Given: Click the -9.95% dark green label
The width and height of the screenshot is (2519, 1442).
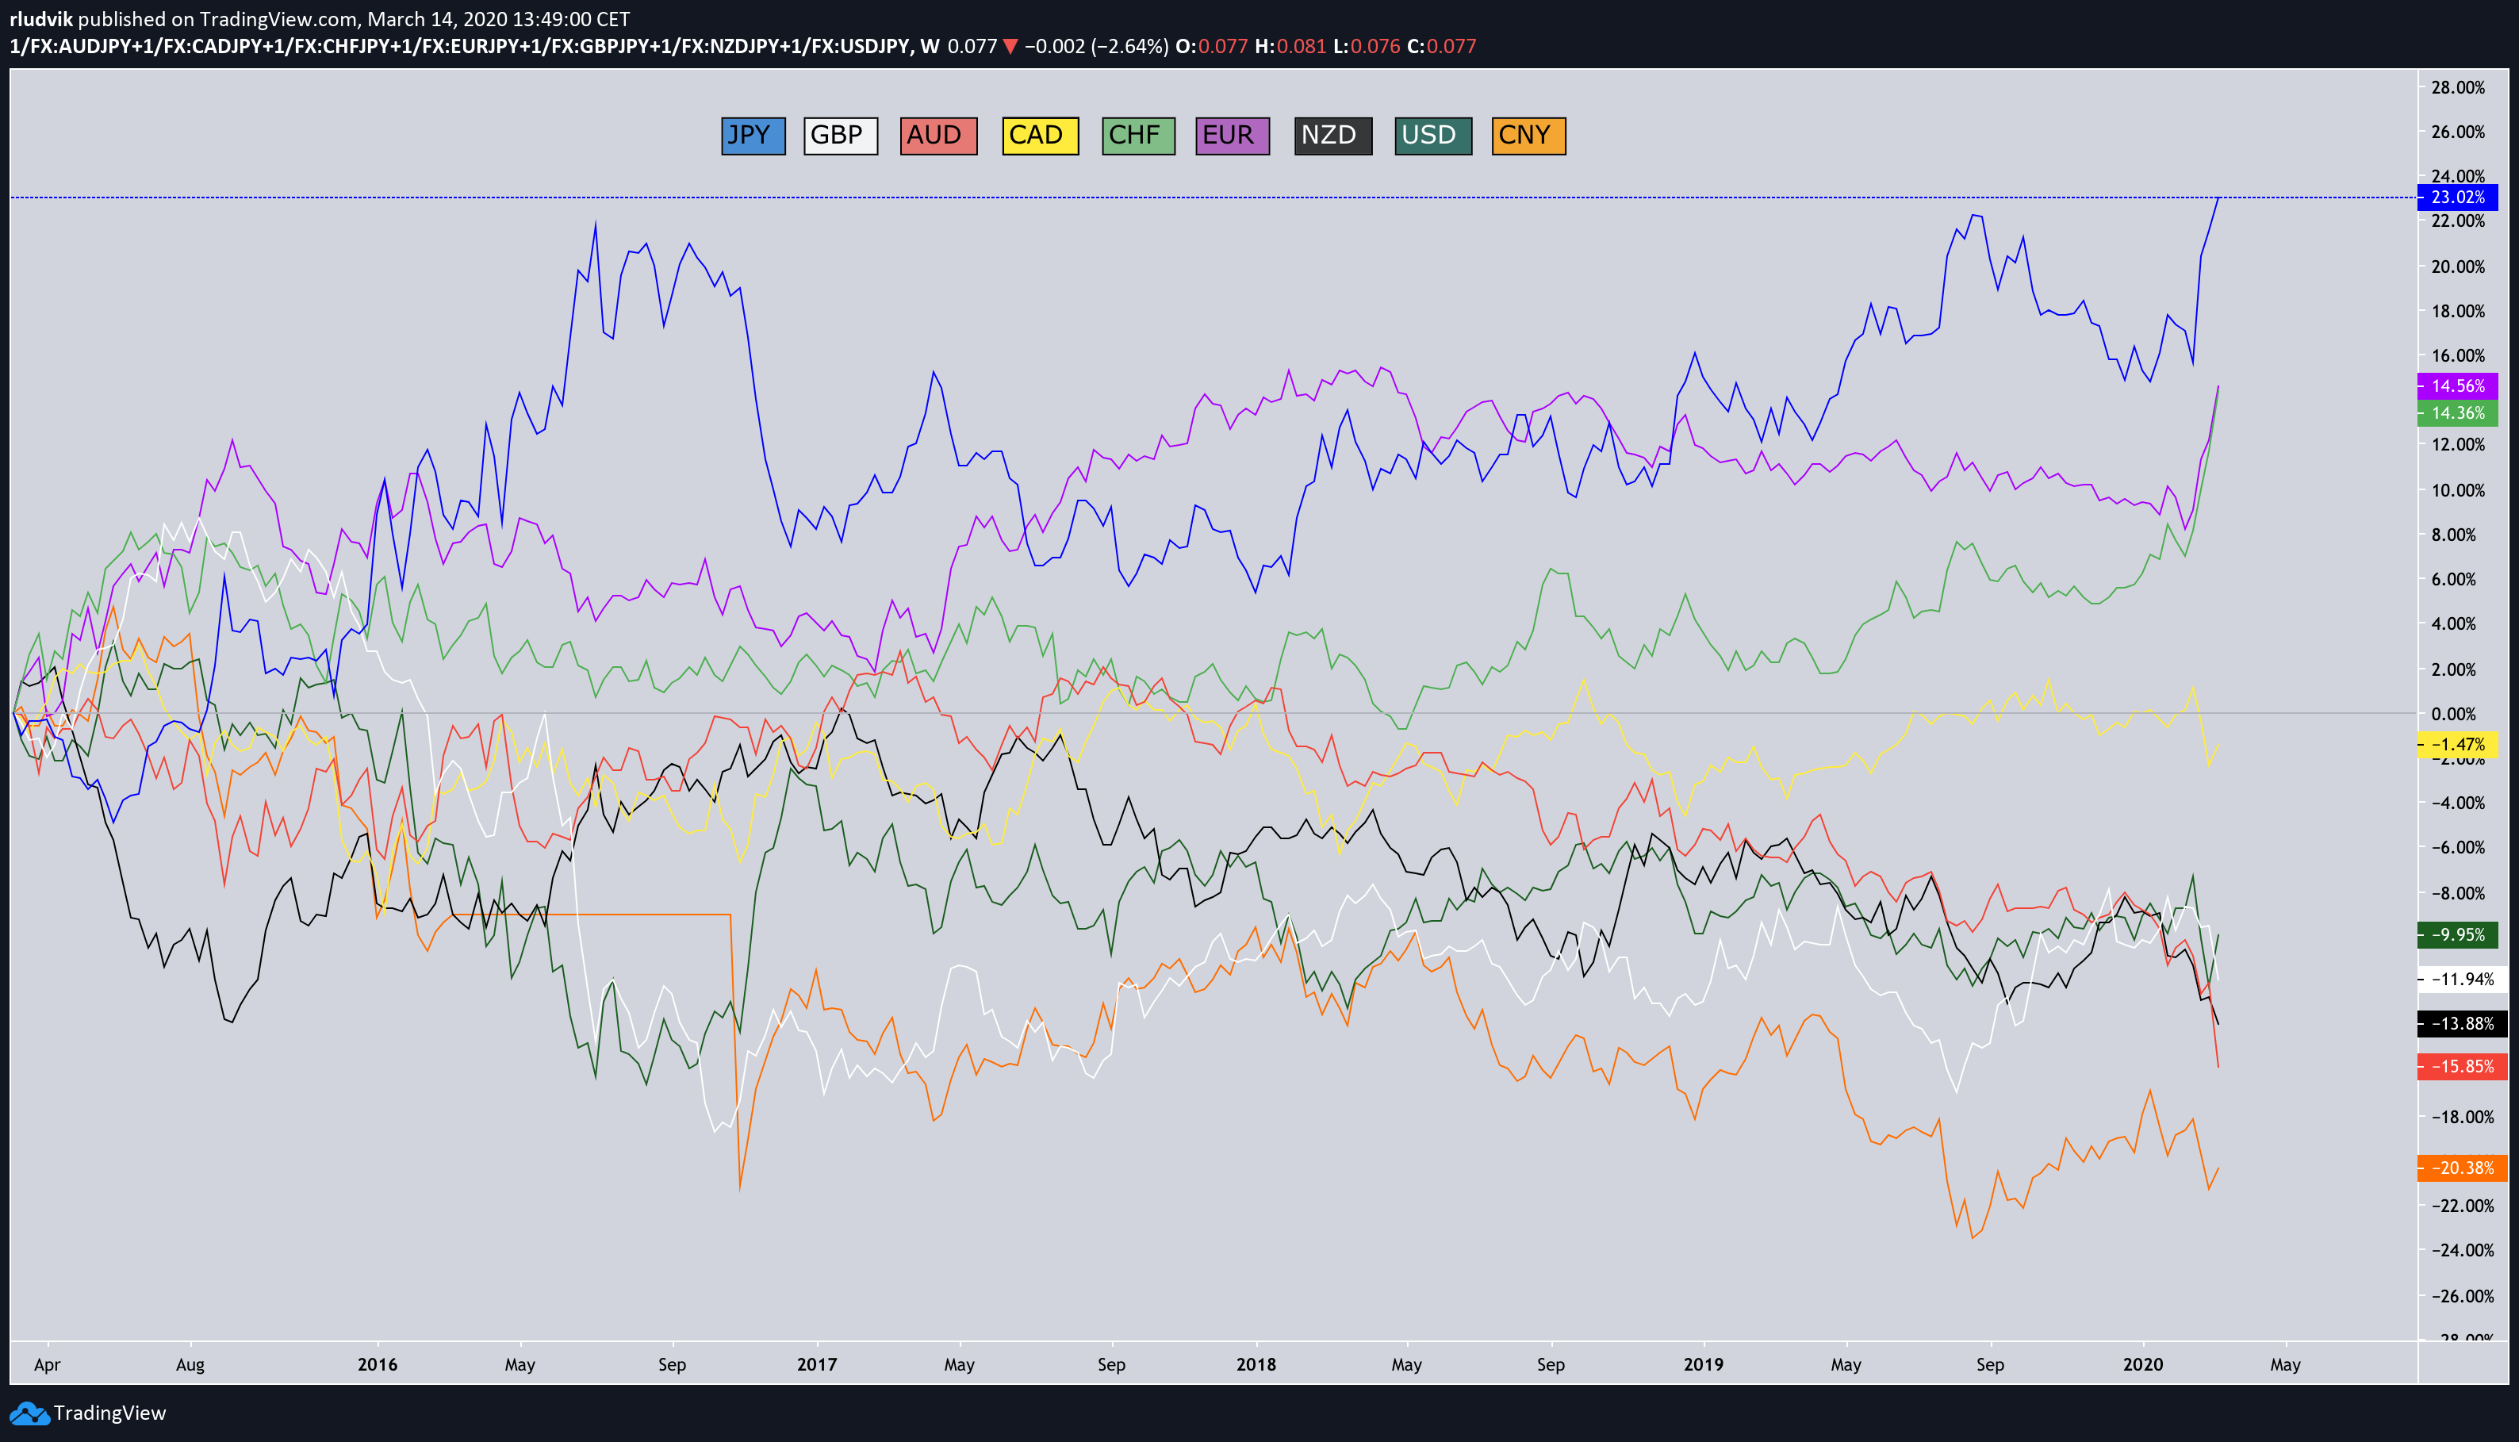Looking at the screenshot, I should tap(2458, 935).
